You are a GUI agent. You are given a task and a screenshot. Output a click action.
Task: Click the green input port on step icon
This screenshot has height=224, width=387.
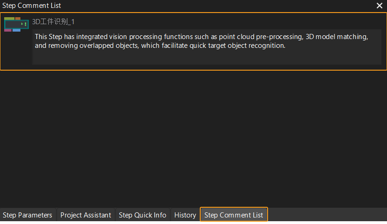coord(10,19)
